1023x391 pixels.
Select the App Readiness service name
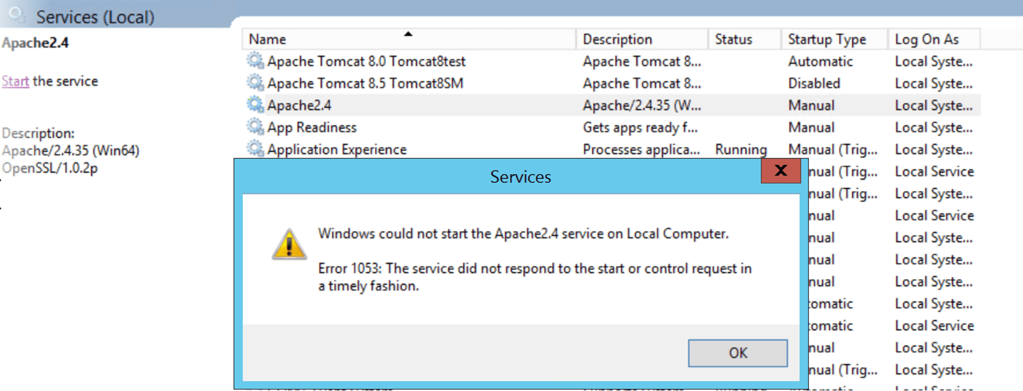[312, 127]
